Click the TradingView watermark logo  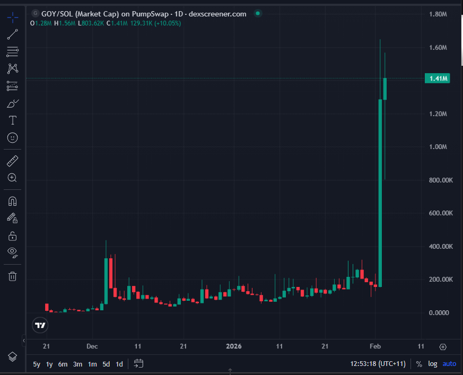pyautogui.click(x=40, y=325)
